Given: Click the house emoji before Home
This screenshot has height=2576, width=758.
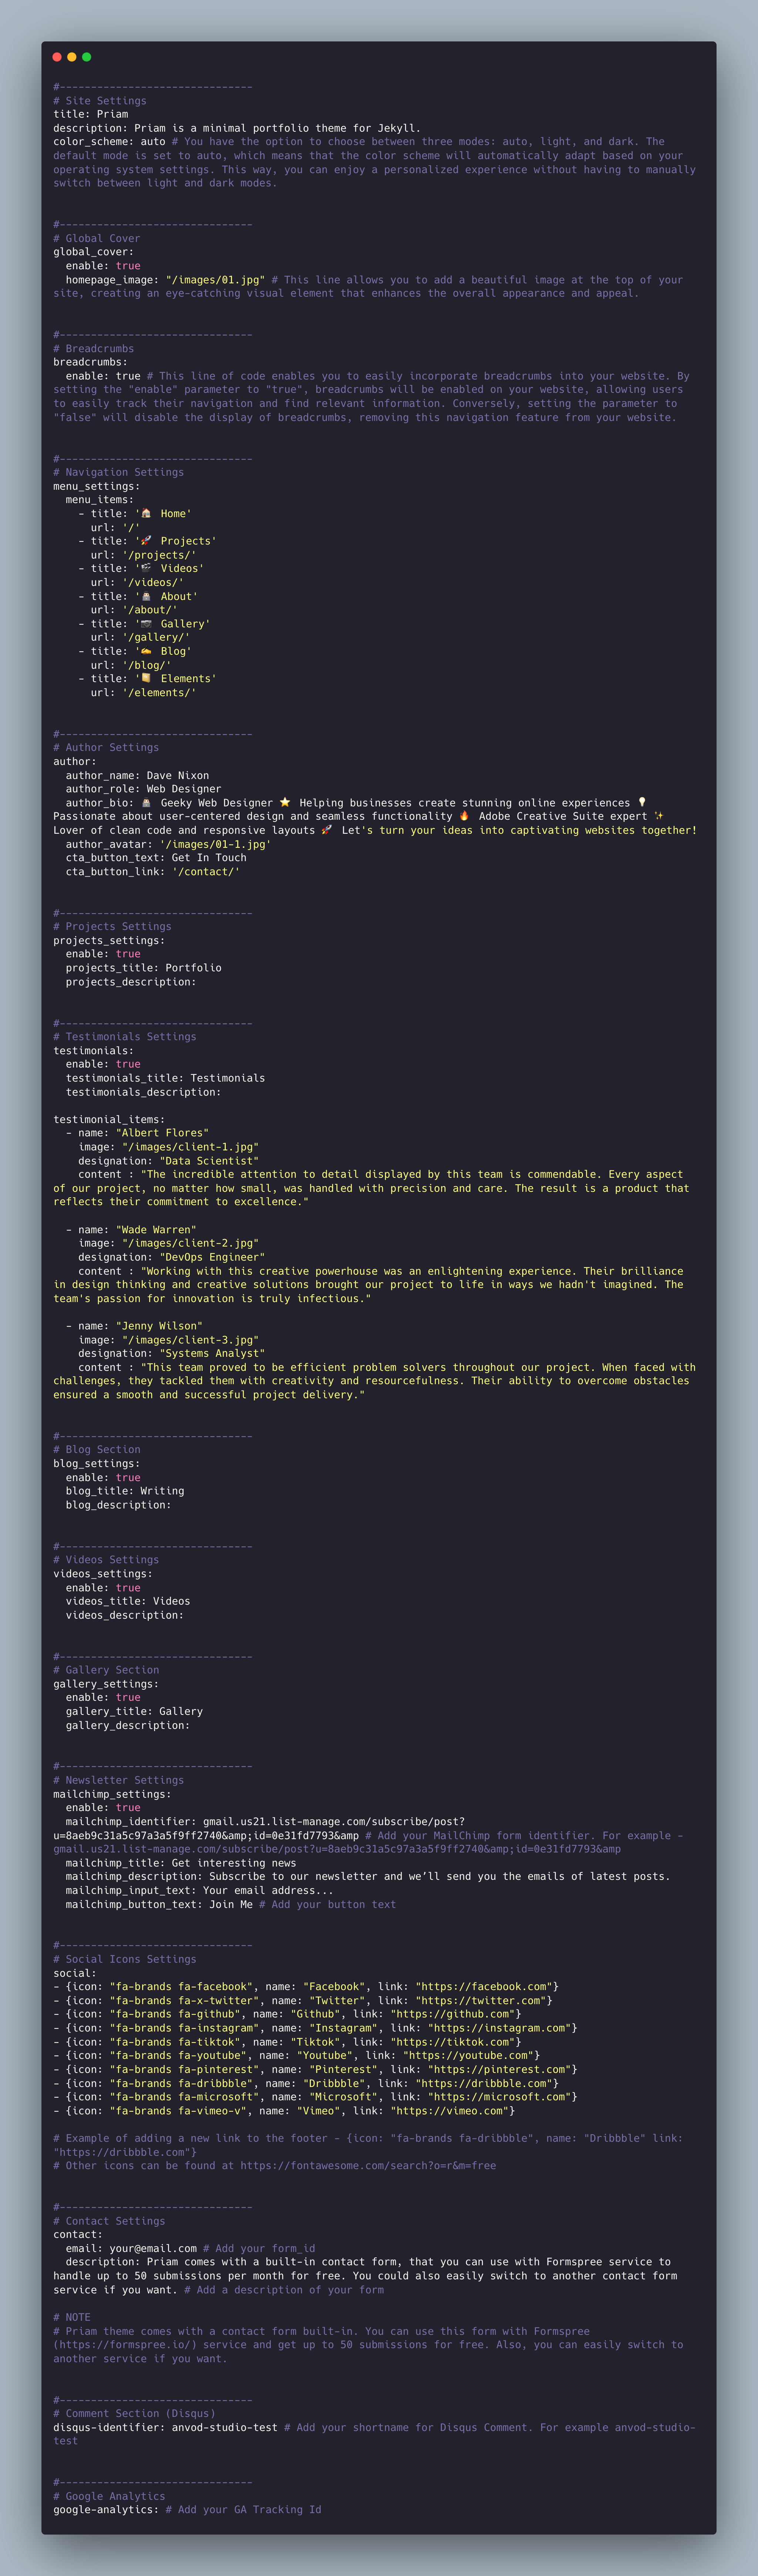Looking at the screenshot, I should 146,513.
